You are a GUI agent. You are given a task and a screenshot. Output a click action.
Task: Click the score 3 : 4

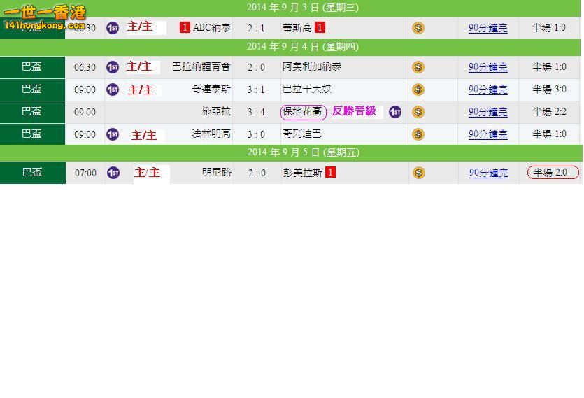coord(256,112)
